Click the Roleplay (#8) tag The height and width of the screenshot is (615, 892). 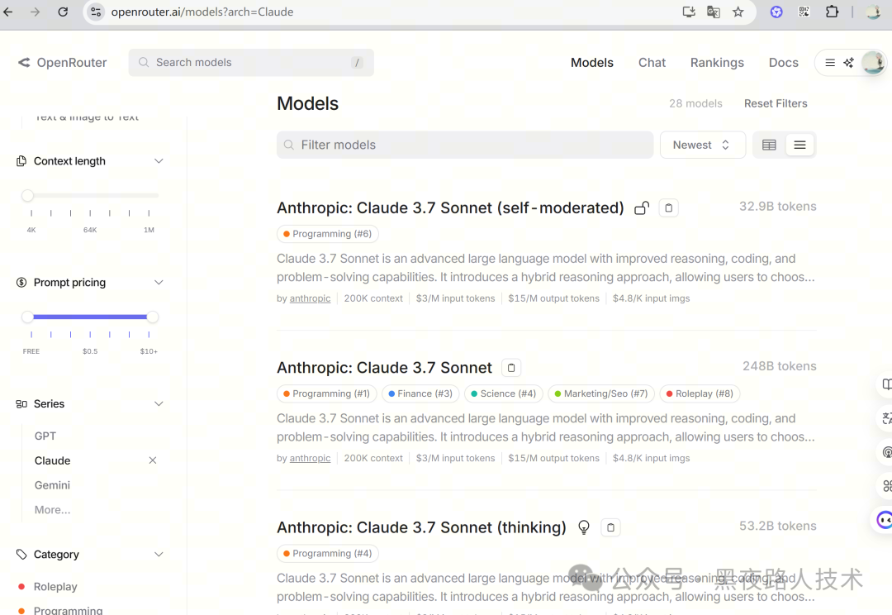pos(700,393)
